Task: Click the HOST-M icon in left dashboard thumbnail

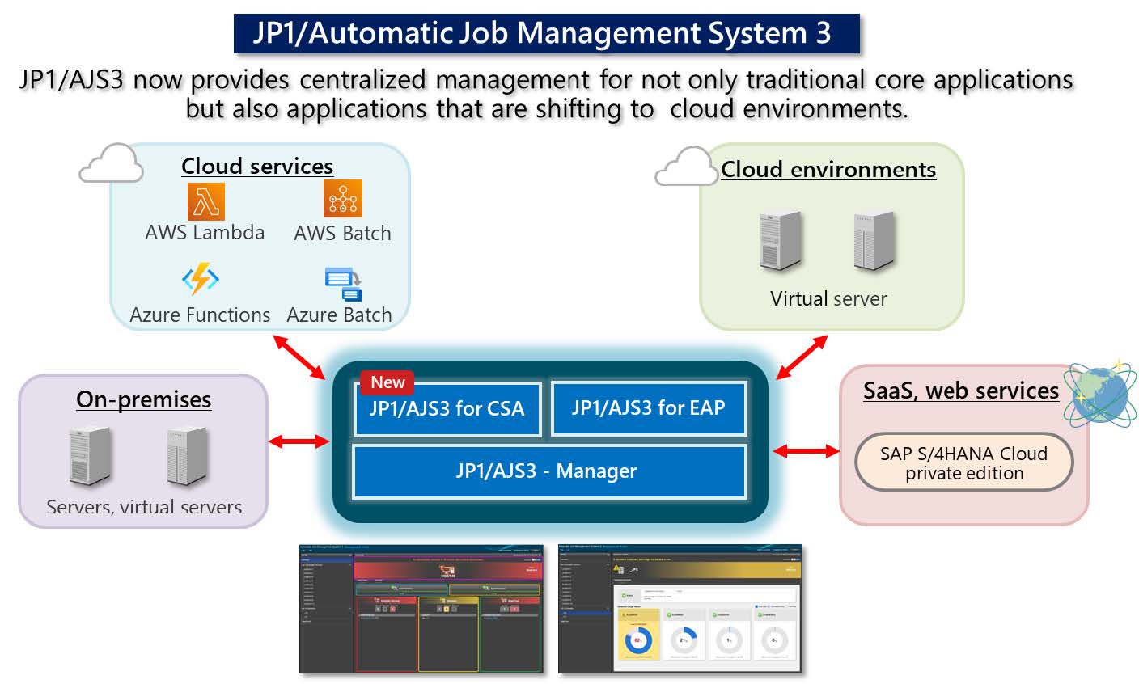Action: tap(447, 571)
